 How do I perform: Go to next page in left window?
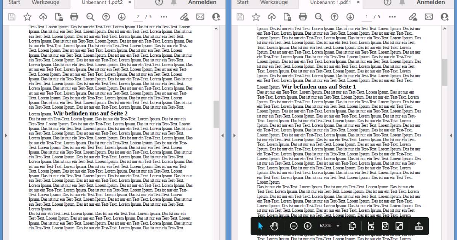[x=121, y=17]
